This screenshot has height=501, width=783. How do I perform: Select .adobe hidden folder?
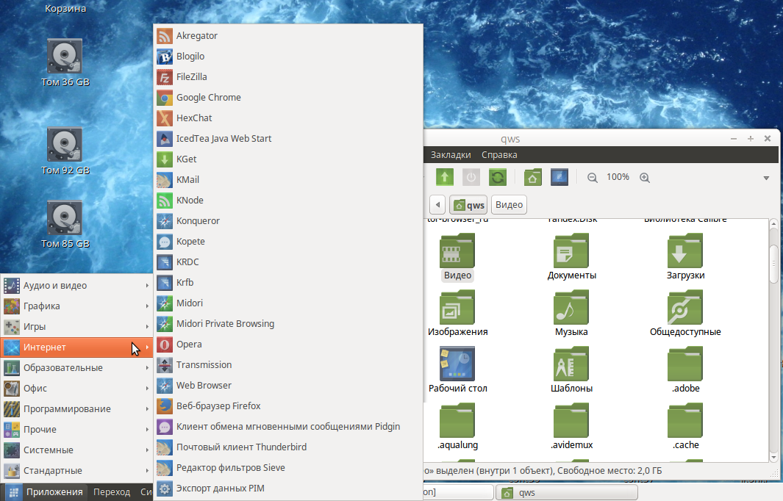[x=685, y=371]
